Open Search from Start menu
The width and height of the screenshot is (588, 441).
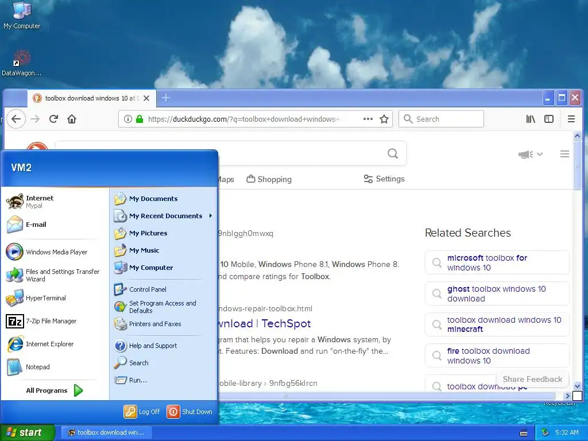[164, 363]
